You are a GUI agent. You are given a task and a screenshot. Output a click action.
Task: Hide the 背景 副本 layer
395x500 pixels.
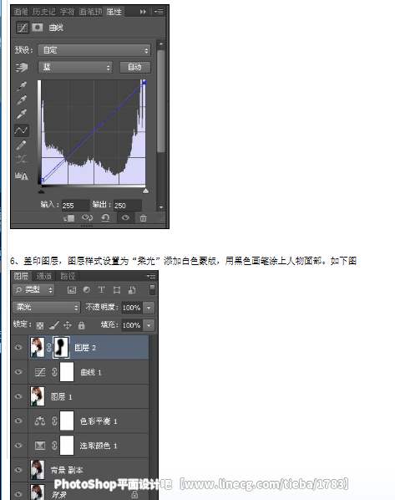pos(18,470)
